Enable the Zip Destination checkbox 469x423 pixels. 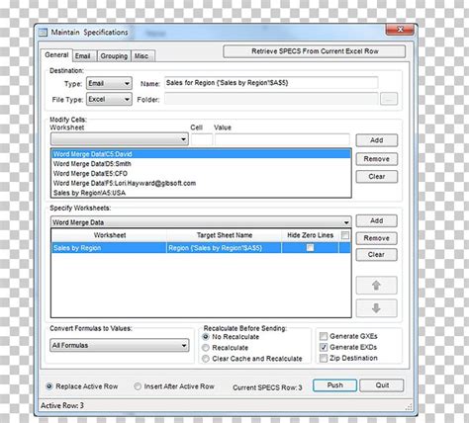click(324, 358)
